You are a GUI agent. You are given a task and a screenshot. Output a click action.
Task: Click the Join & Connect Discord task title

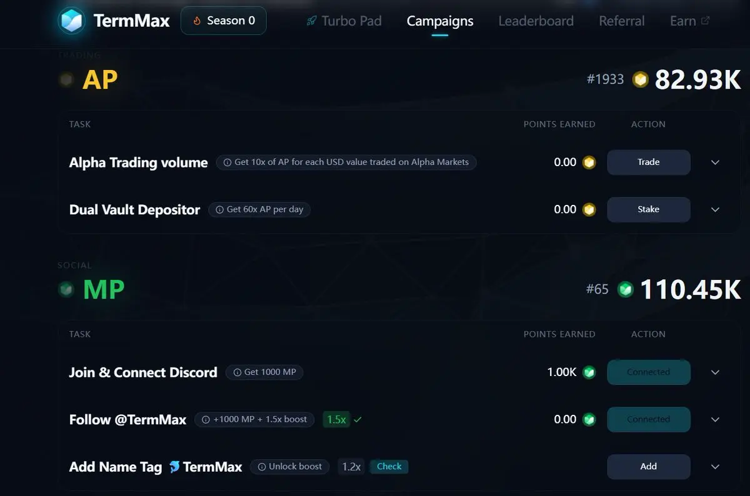143,372
